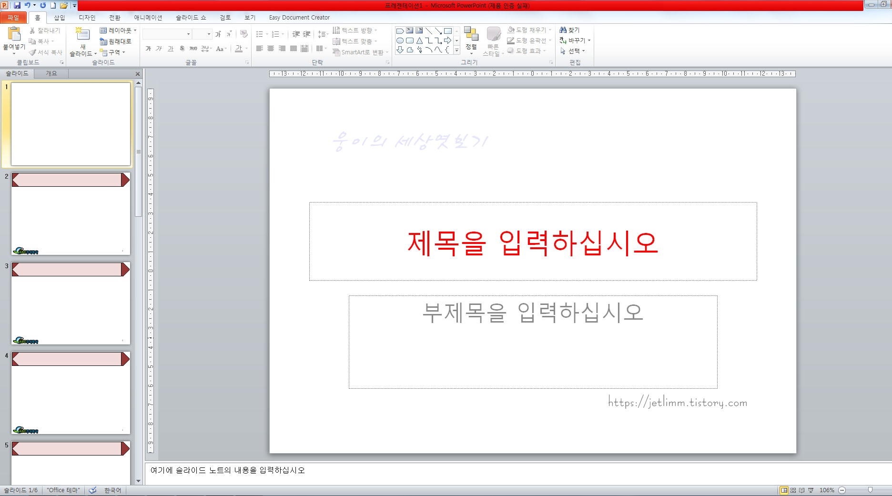This screenshot has height=496, width=892.
Task: Enable normal view in status bar
Action: pyautogui.click(x=784, y=490)
